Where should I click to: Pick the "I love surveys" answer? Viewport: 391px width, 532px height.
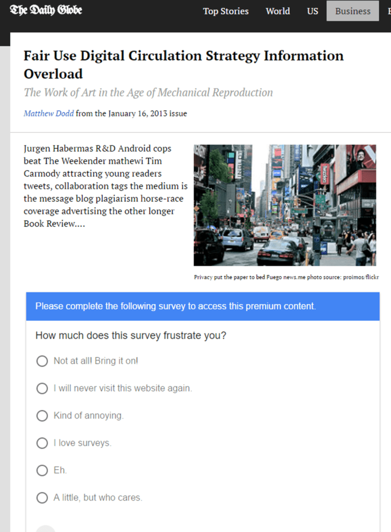[x=42, y=444]
